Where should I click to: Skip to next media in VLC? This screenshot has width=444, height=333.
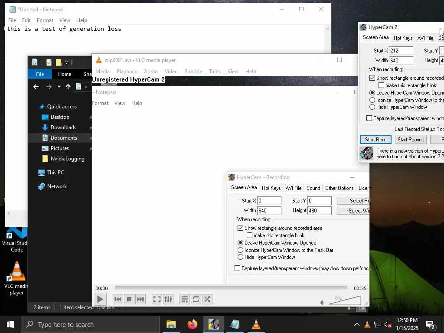pyautogui.click(x=140, y=299)
